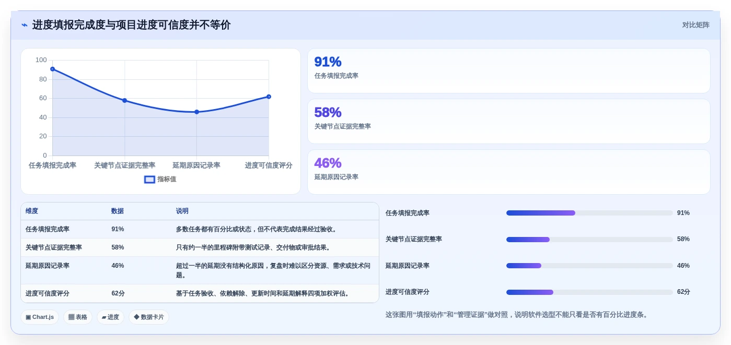The image size is (731, 345).
Task: Click the footnote starting 这张图用
Action: click(517, 315)
